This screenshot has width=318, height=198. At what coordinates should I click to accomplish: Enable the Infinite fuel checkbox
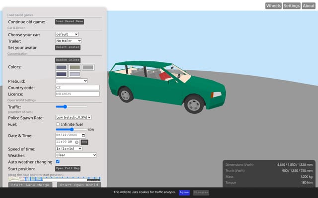58,124
